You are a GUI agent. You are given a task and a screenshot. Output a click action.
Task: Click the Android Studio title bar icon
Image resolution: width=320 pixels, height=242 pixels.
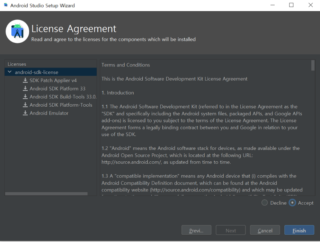pyautogui.click(x=6, y=5)
